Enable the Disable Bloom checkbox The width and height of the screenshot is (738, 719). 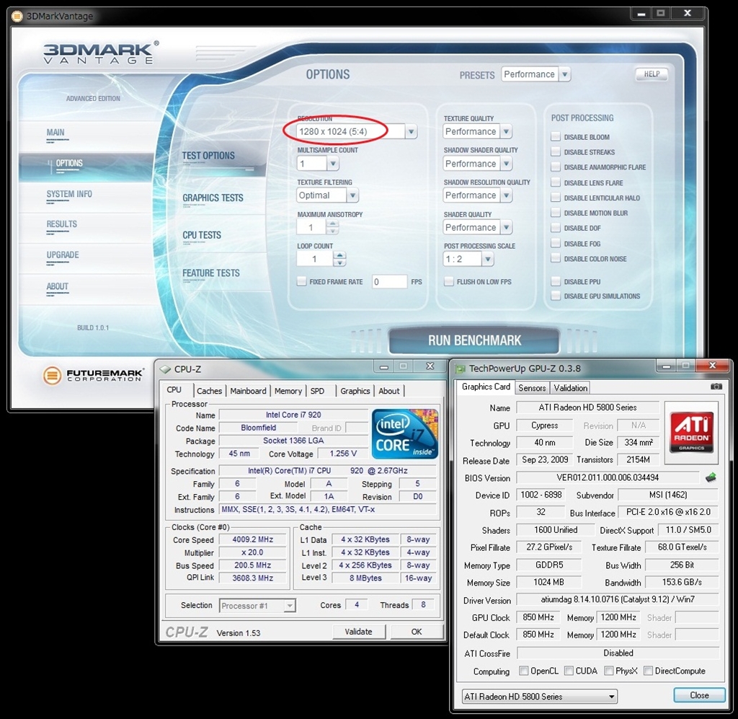pyautogui.click(x=556, y=136)
